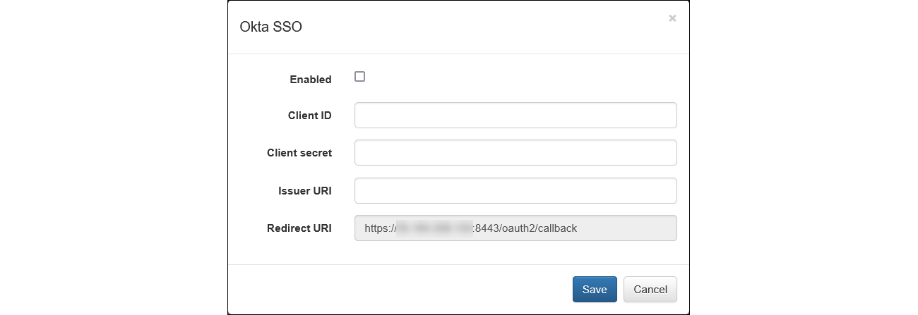Viewport: 918px width, 315px height.
Task: Cancel the Okta SSO configuration
Action: (650, 290)
